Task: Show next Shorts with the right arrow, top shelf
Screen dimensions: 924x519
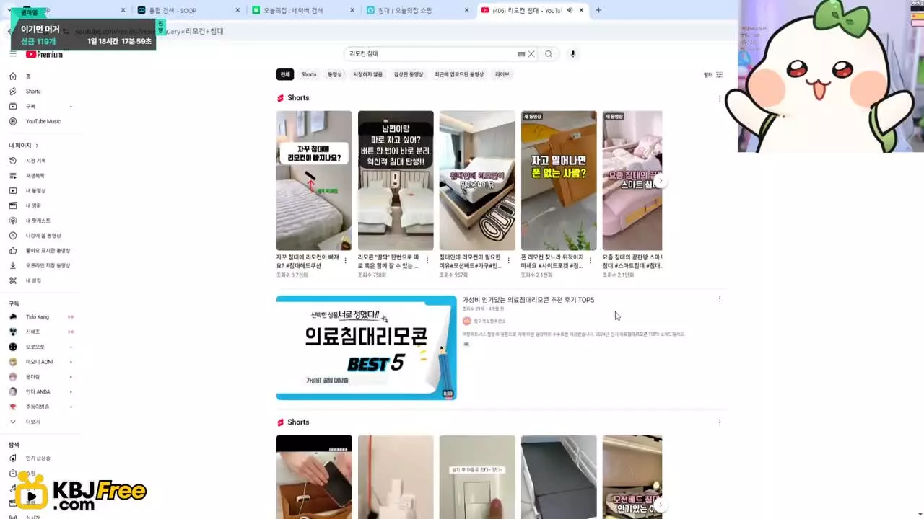Action: tap(659, 181)
